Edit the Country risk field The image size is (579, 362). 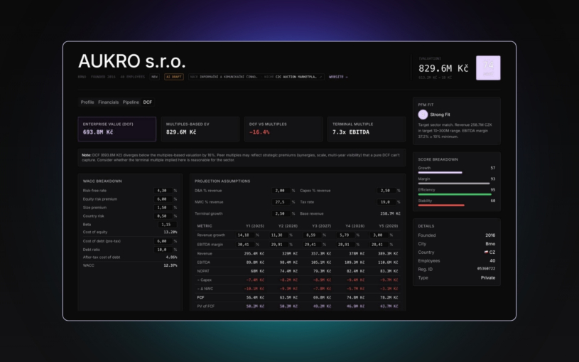163,216
